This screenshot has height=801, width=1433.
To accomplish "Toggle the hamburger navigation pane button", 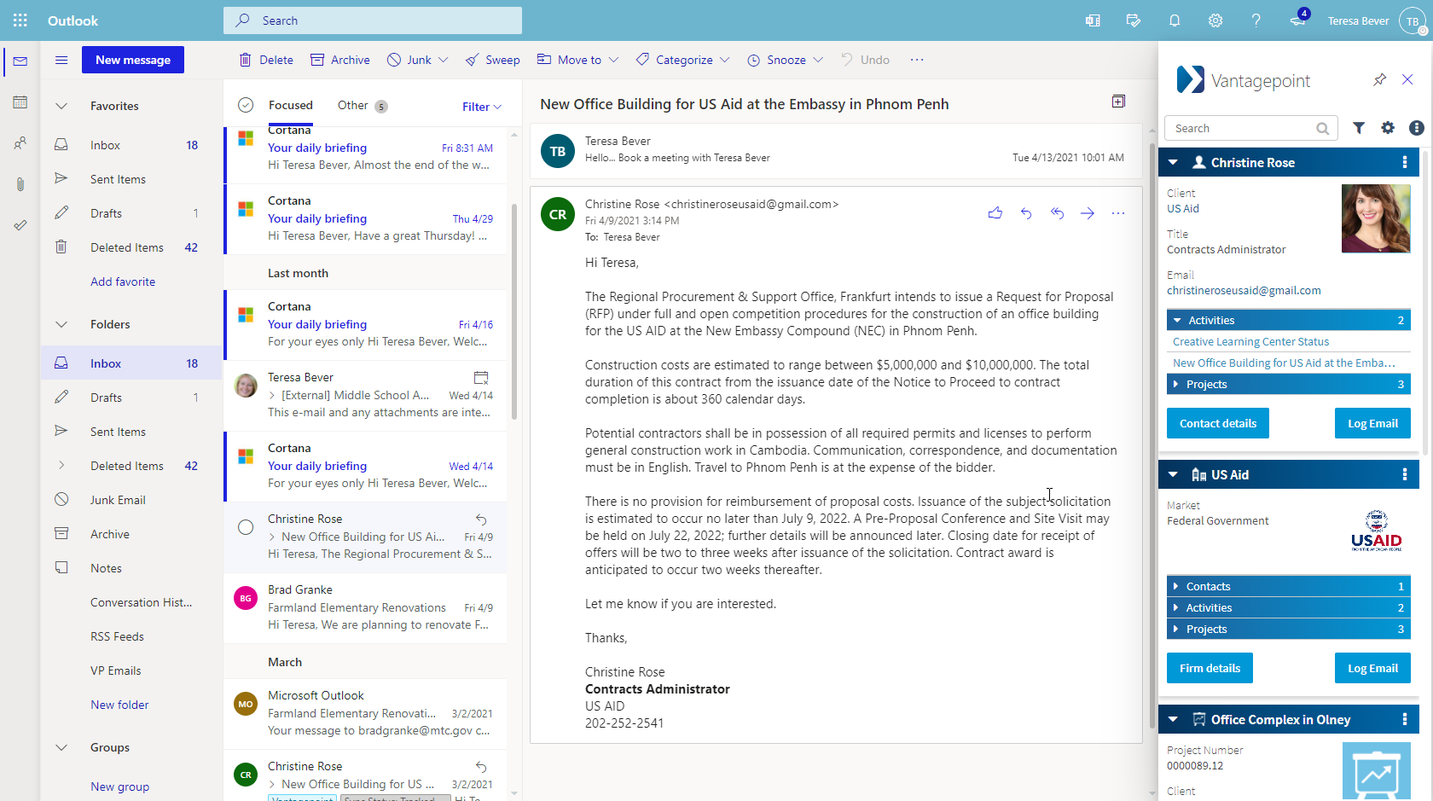I will (x=61, y=60).
